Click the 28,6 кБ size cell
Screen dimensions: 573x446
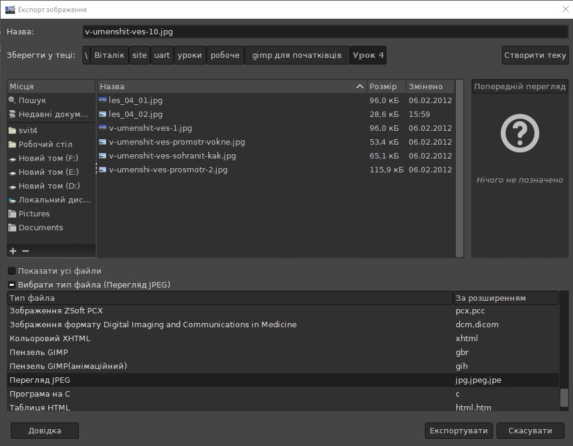click(384, 114)
